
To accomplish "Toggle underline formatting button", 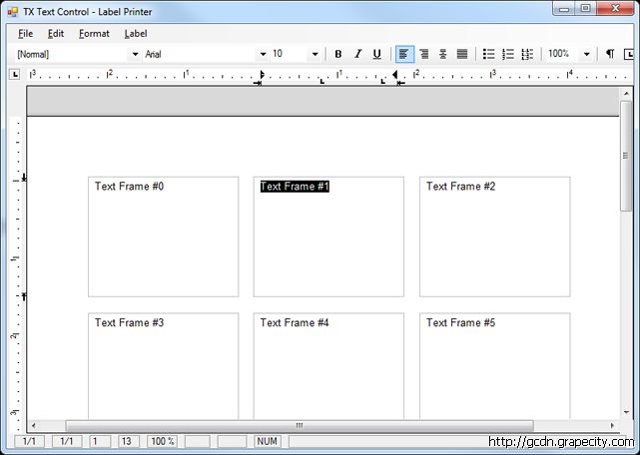I will pyautogui.click(x=376, y=54).
